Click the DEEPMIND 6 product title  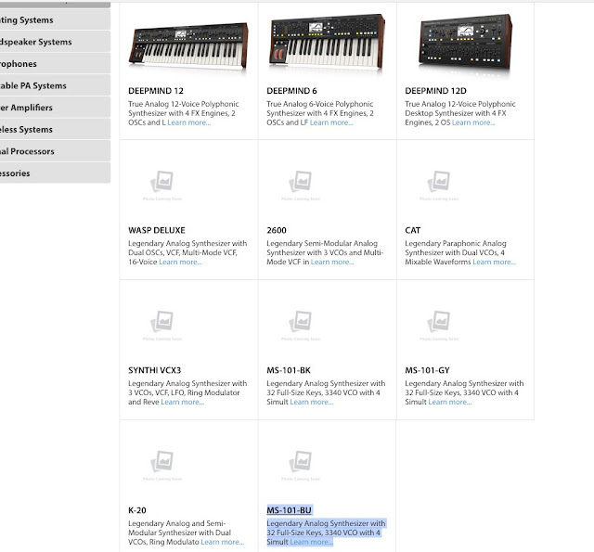point(291,91)
